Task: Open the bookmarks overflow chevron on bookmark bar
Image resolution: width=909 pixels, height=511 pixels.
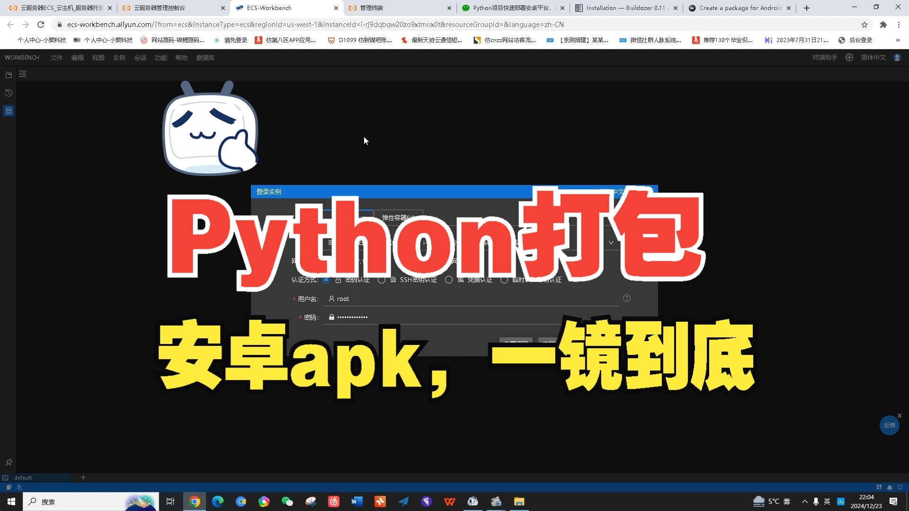Action: 898,40
